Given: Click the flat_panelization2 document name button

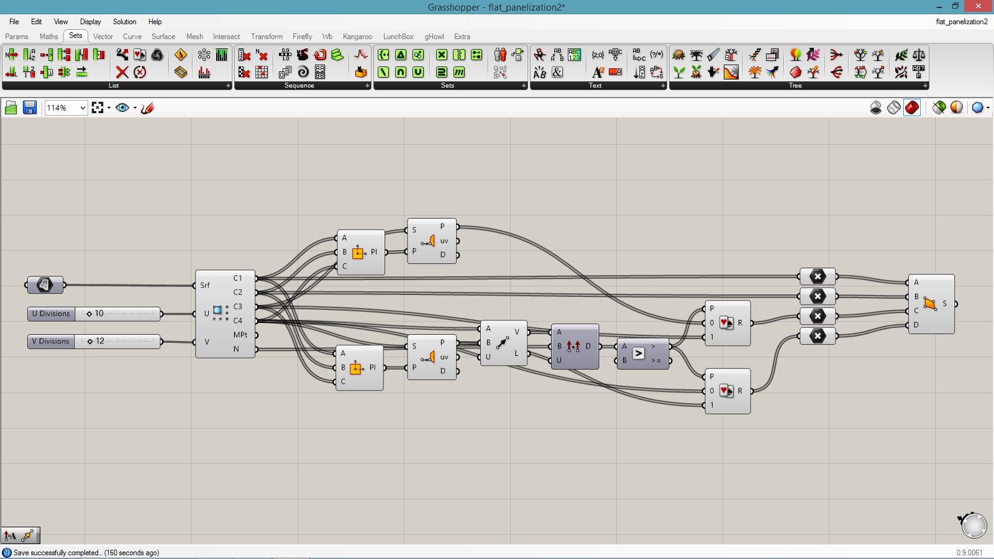Looking at the screenshot, I should pyautogui.click(x=961, y=22).
